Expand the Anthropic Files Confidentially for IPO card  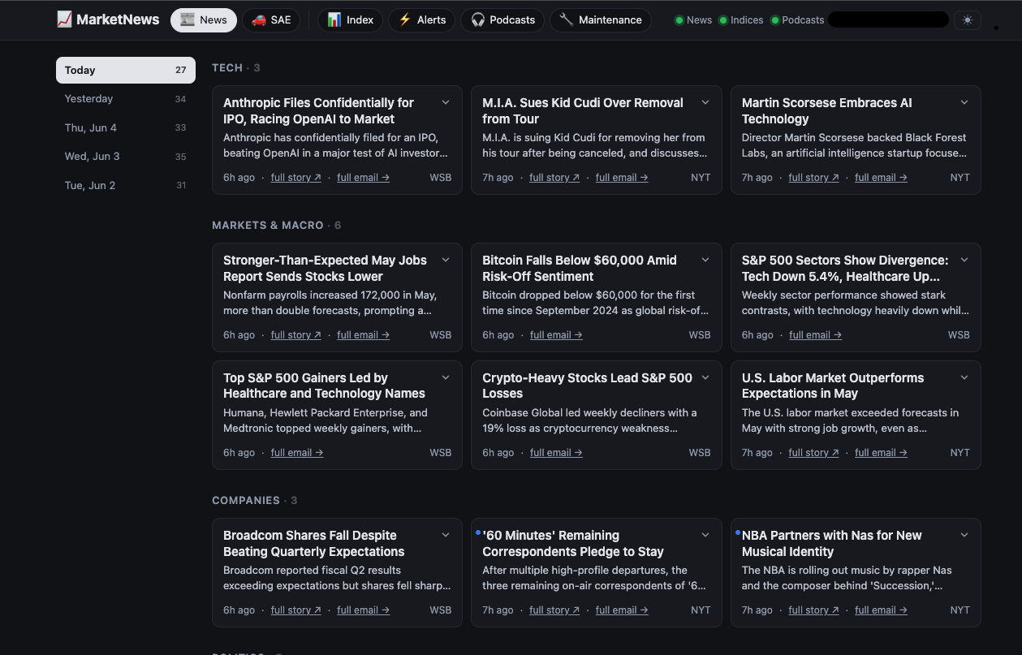pyautogui.click(x=446, y=103)
